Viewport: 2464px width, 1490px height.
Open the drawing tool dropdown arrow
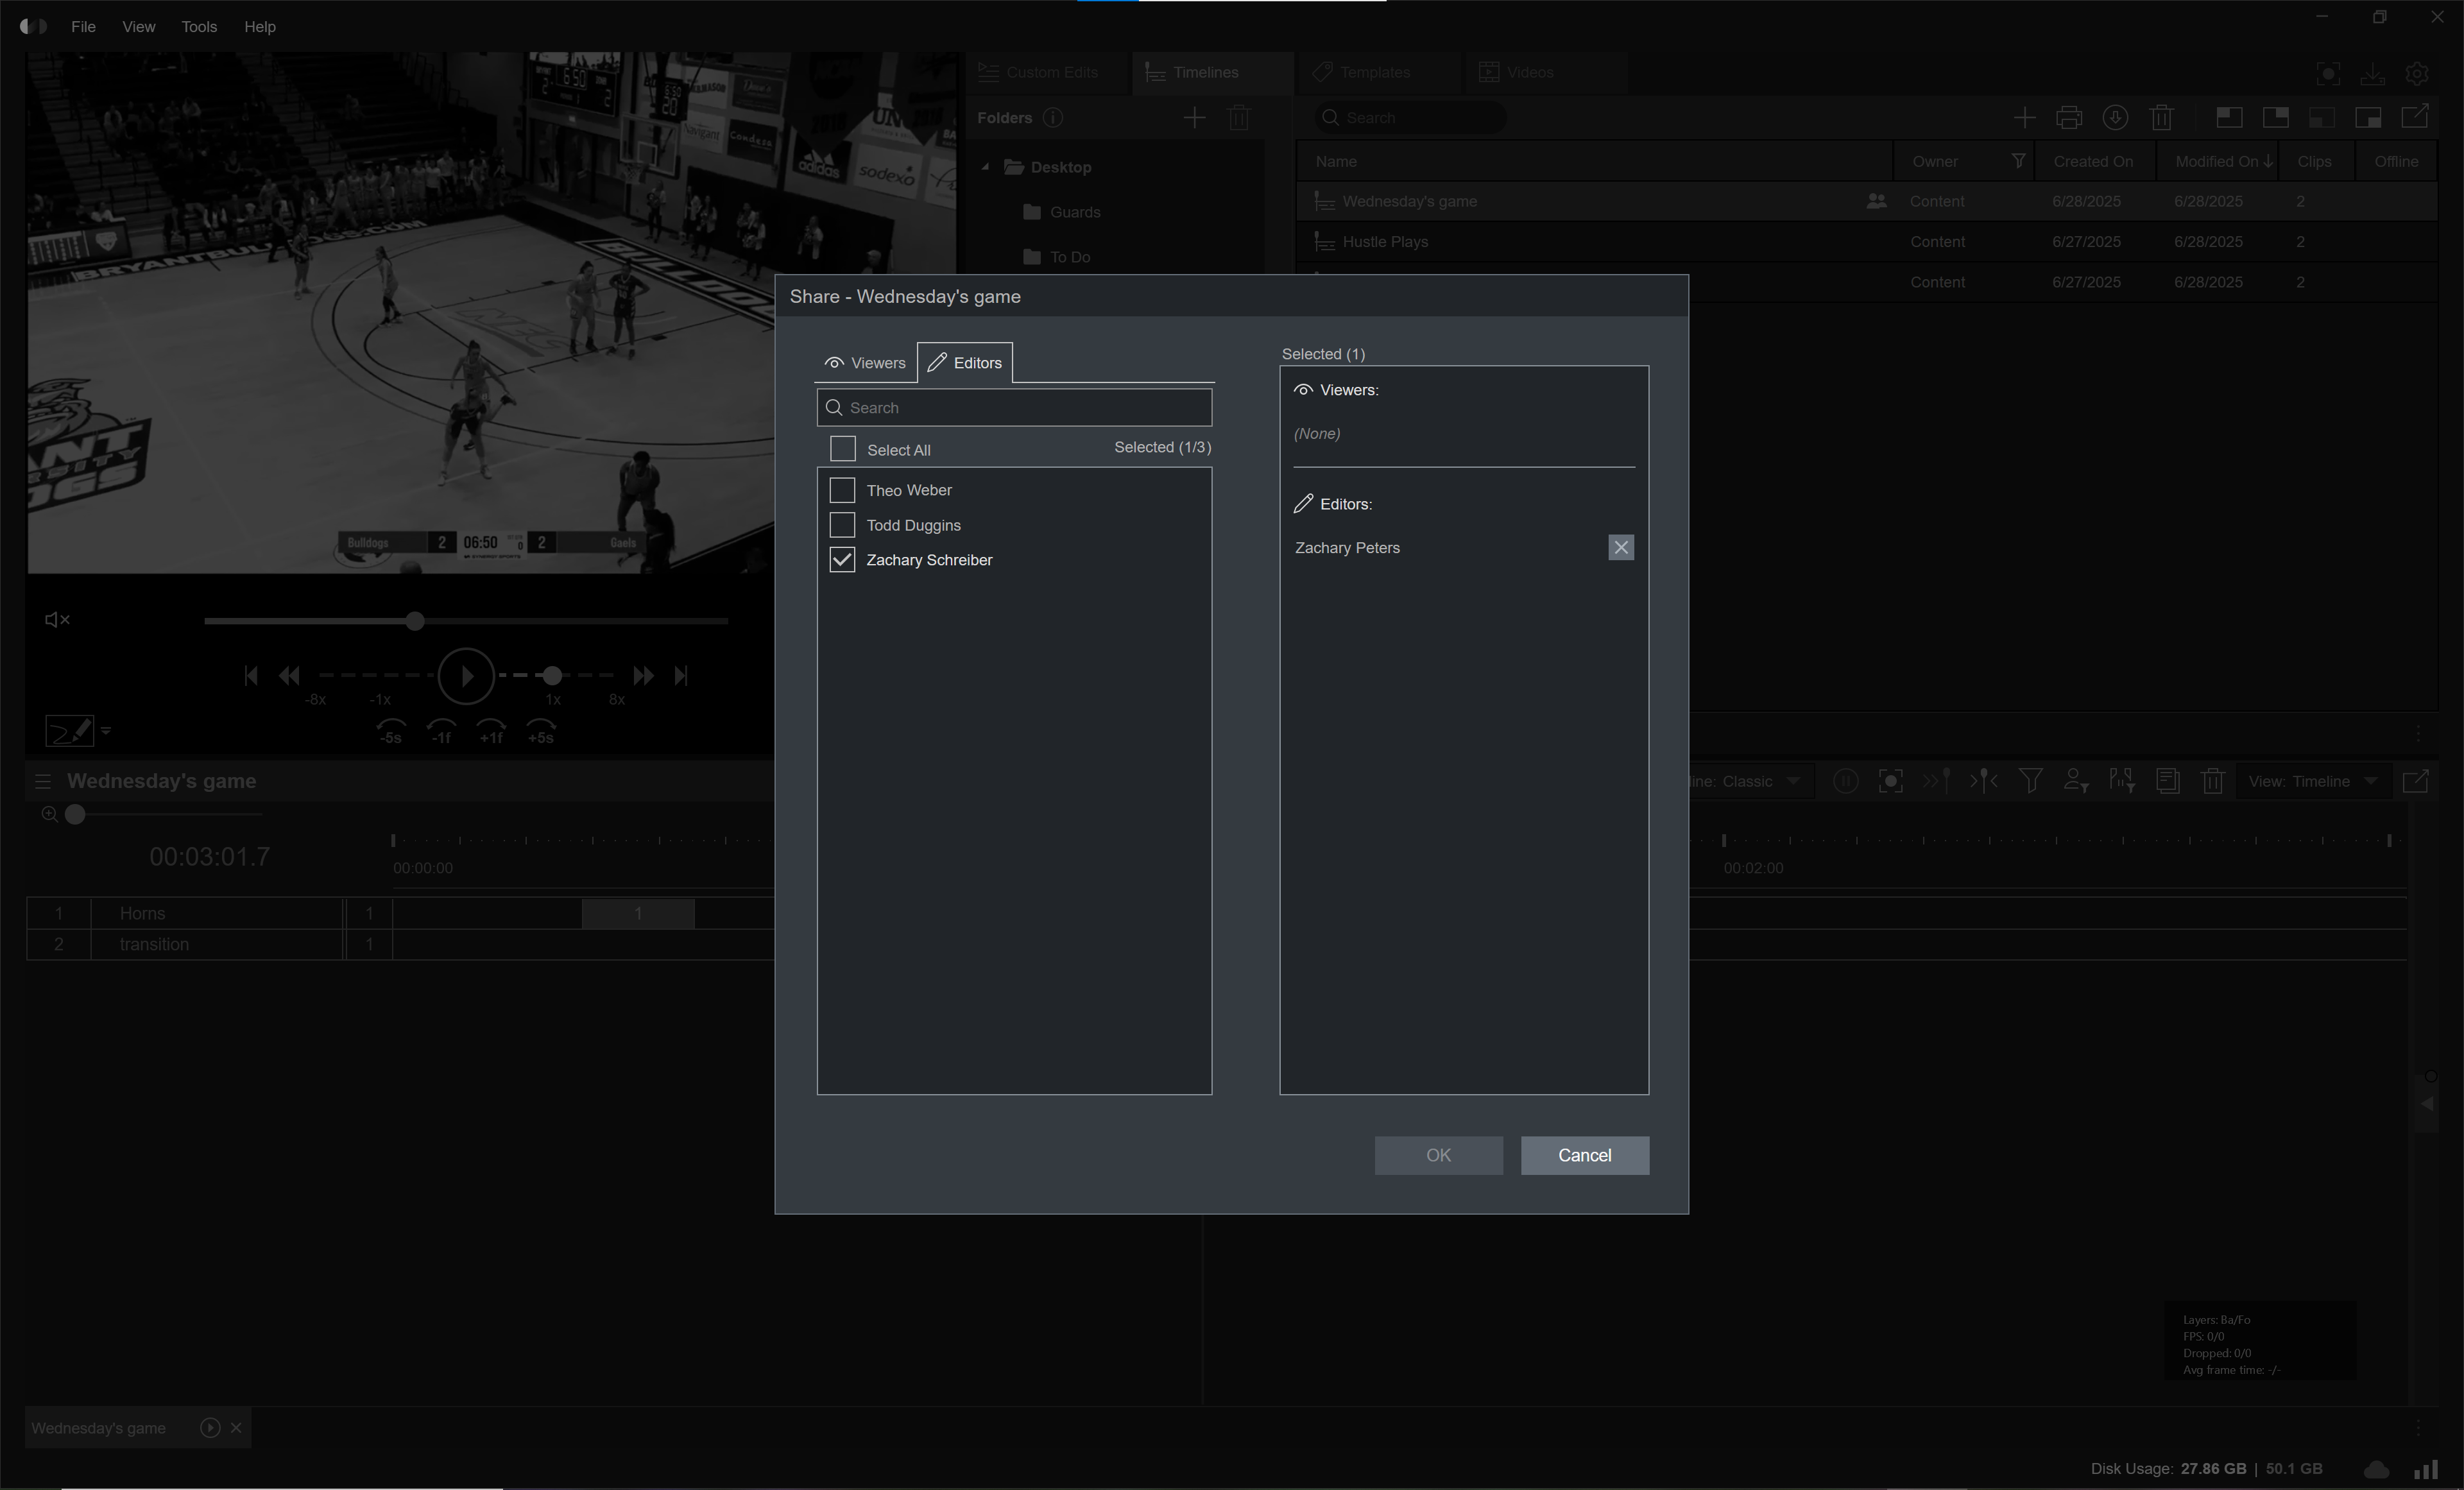click(106, 731)
